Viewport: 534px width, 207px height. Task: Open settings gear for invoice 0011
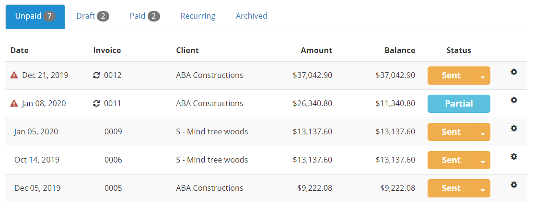click(x=514, y=100)
